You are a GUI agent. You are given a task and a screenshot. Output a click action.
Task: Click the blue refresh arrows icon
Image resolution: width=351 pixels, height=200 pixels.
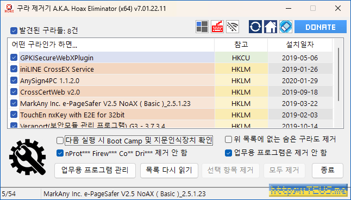point(255,27)
